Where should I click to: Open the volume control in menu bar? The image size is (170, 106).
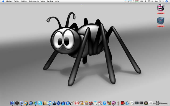153,1
